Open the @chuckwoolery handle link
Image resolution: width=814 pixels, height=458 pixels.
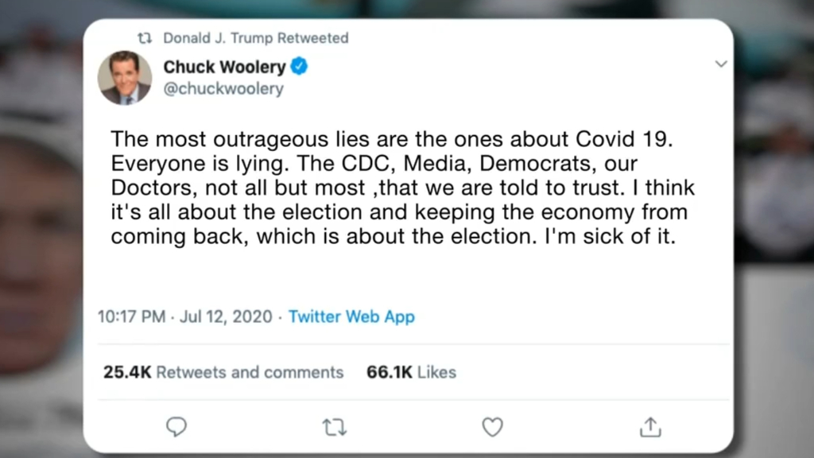[223, 89]
